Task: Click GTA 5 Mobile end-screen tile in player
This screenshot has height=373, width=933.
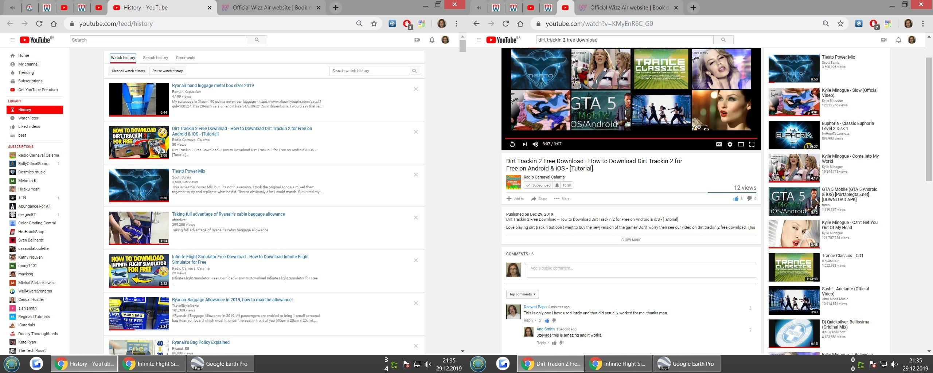Action: [x=601, y=110]
